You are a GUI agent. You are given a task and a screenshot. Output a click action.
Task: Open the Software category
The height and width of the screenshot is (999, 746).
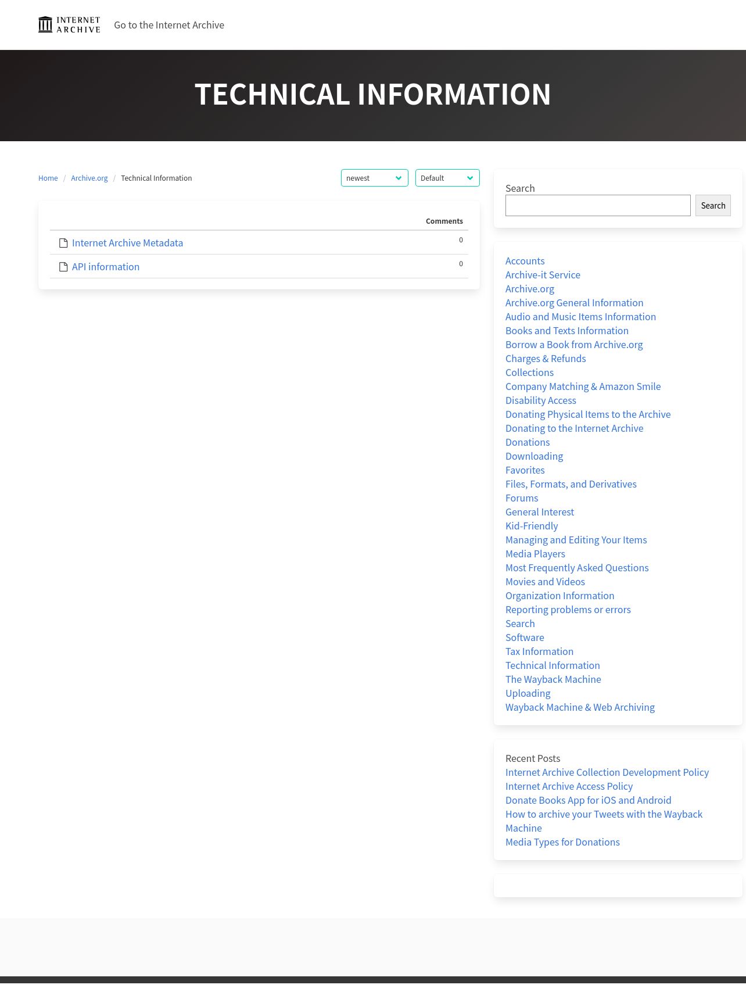(x=525, y=638)
